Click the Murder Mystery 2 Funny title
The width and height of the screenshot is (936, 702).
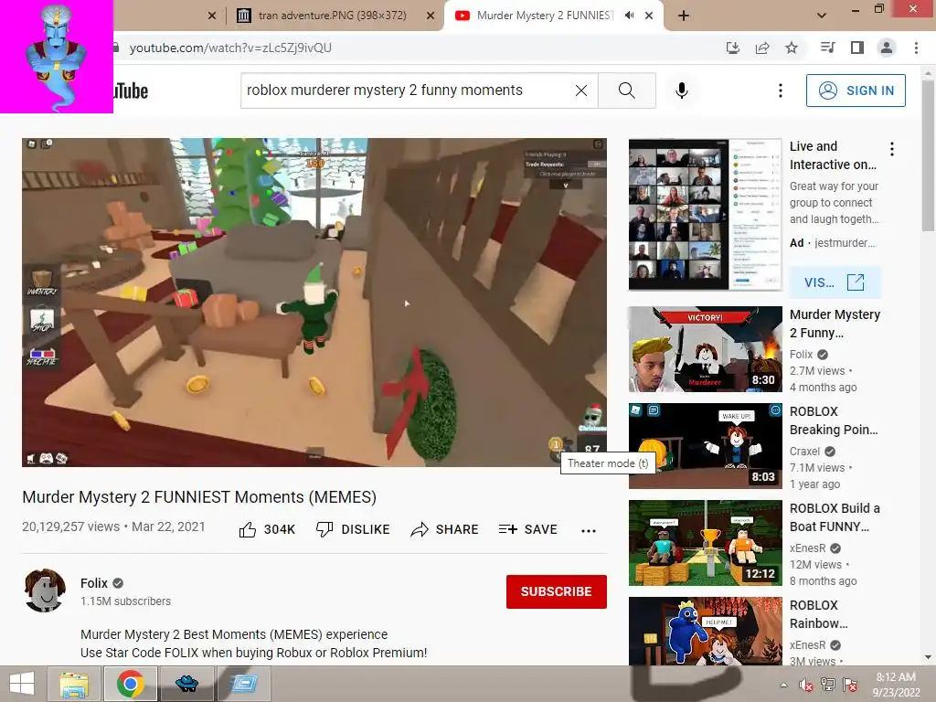pyautogui.click(x=835, y=324)
